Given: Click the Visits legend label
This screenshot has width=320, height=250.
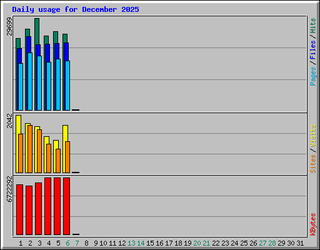Looking at the screenshot, I should pyautogui.click(x=312, y=136).
